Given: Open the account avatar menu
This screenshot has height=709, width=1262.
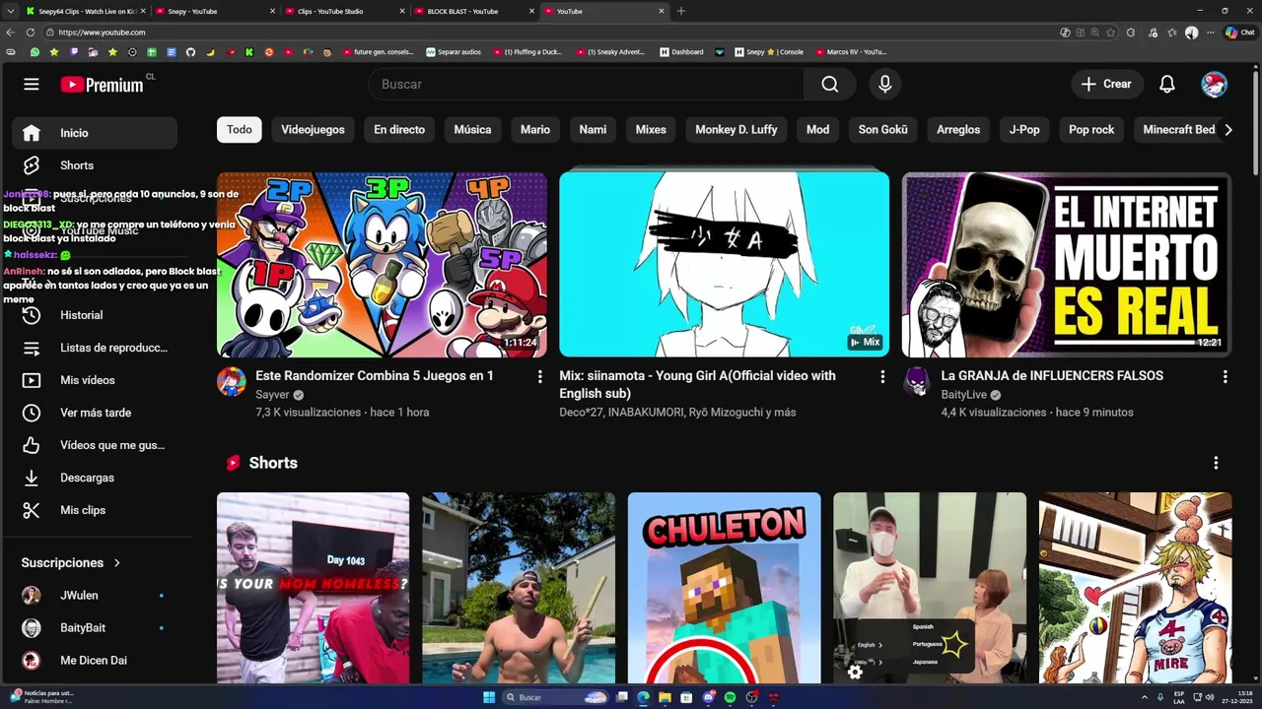Looking at the screenshot, I should click(x=1215, y=85).
